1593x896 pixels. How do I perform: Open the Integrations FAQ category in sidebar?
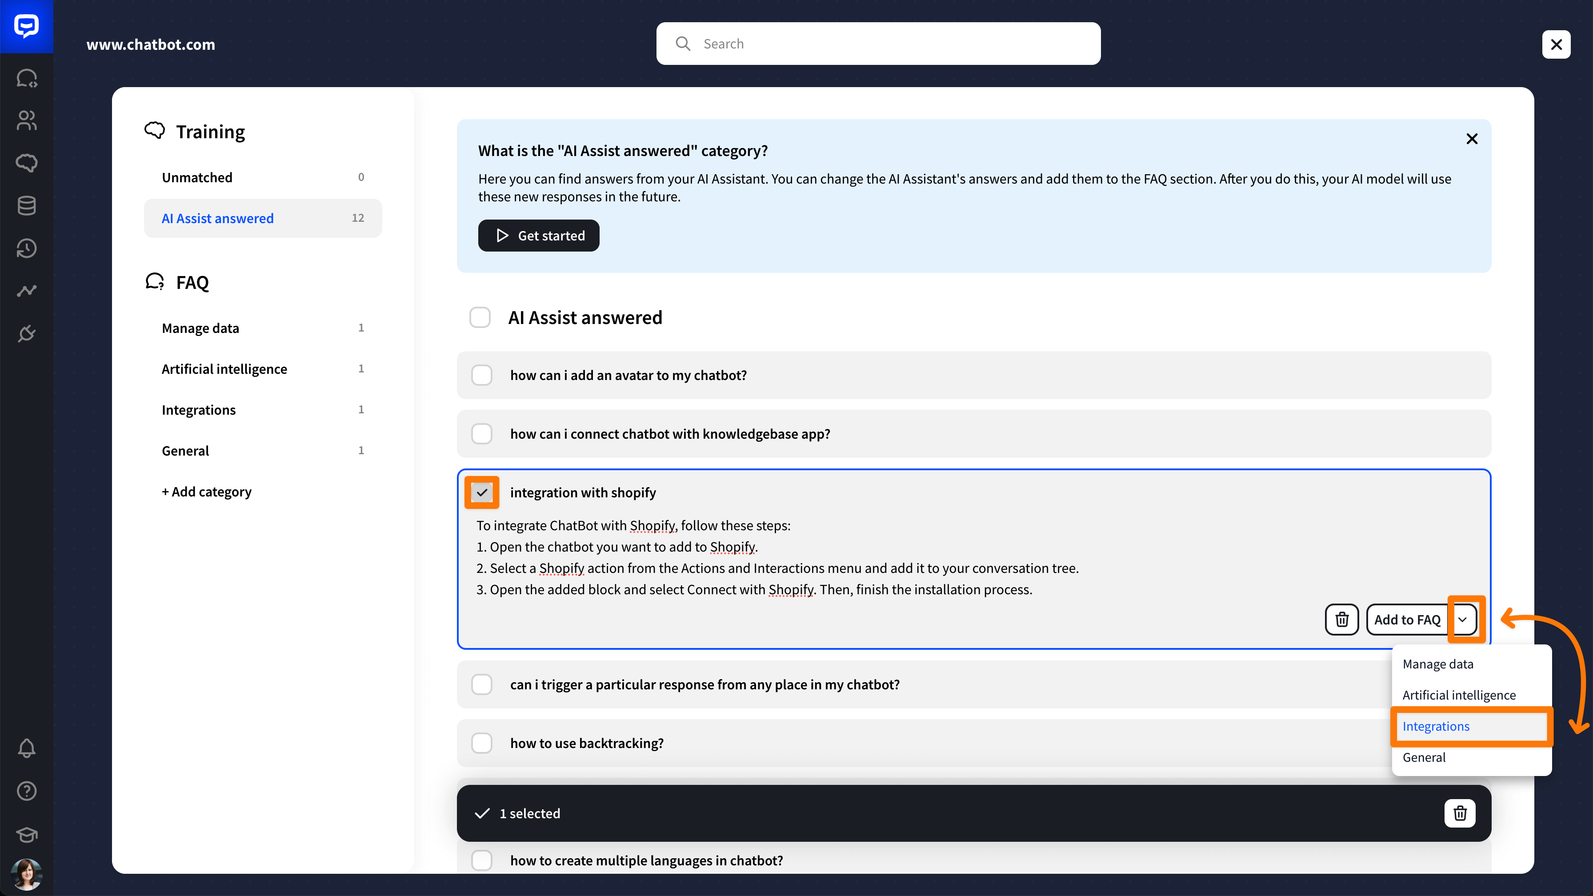[x=263, y=410]
